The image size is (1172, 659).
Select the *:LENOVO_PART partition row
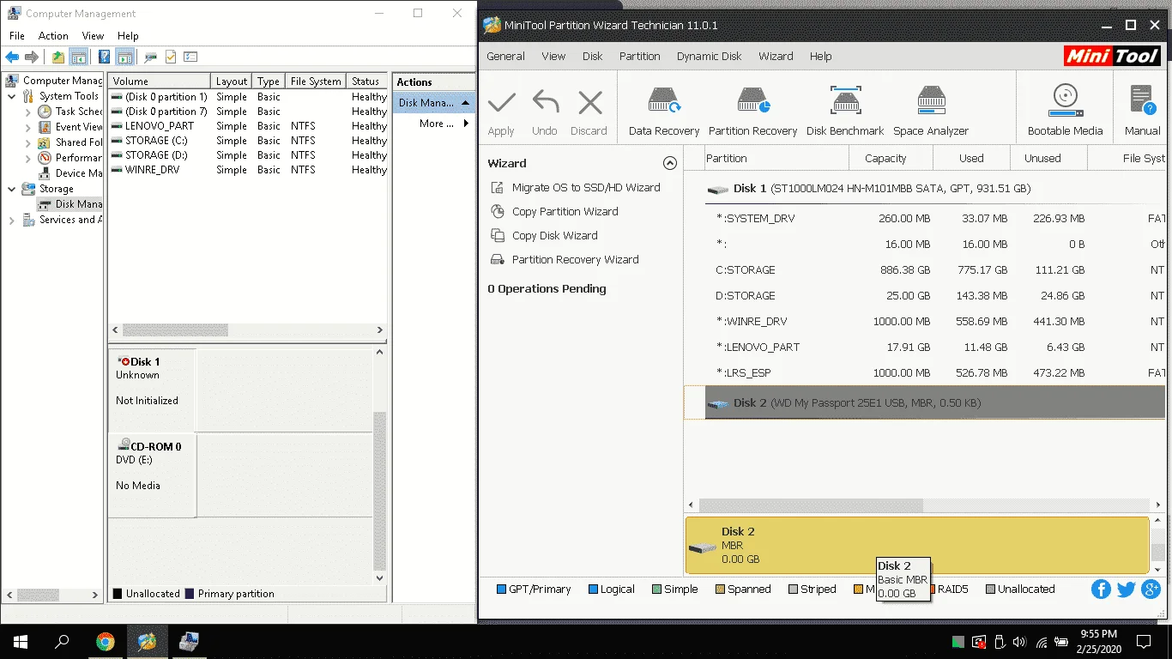tap(923, 347)
